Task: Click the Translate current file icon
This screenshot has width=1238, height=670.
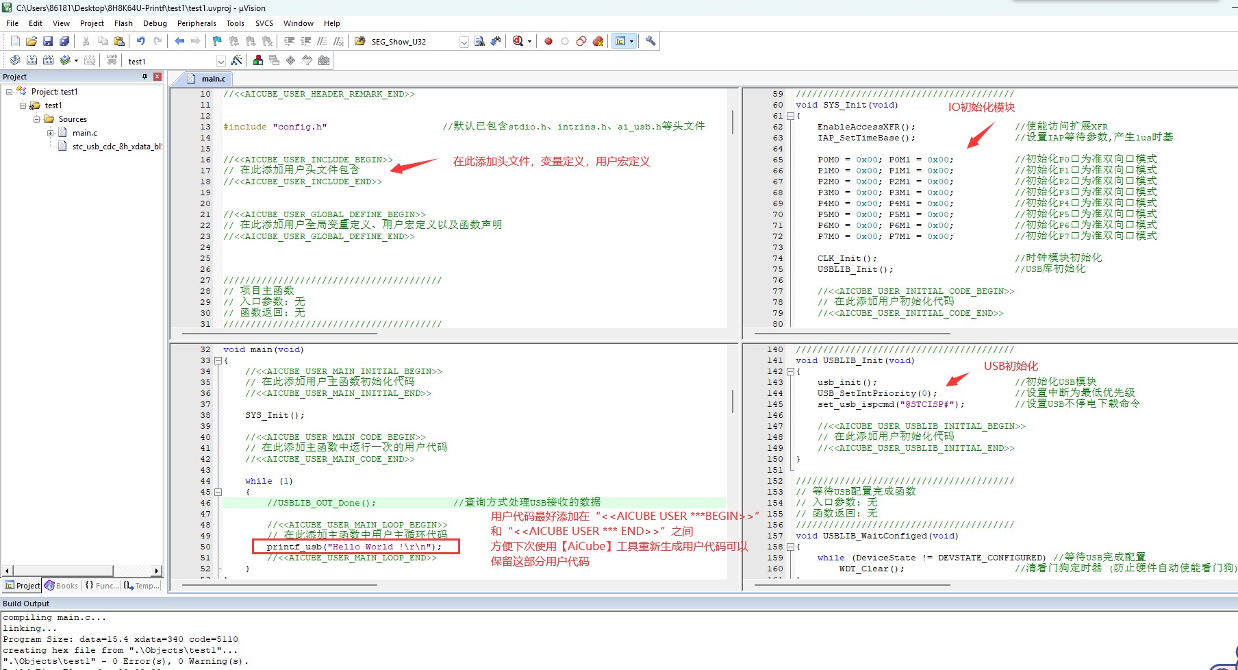Action: 15,60
